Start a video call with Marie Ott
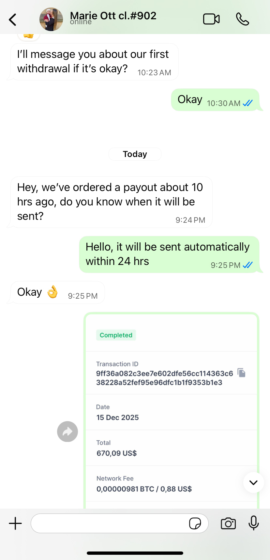The width and height of the screenshot is (270, 560). 211,19
